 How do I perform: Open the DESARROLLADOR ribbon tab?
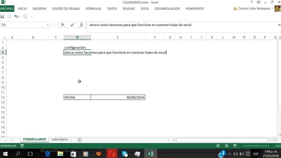point(167,9)
